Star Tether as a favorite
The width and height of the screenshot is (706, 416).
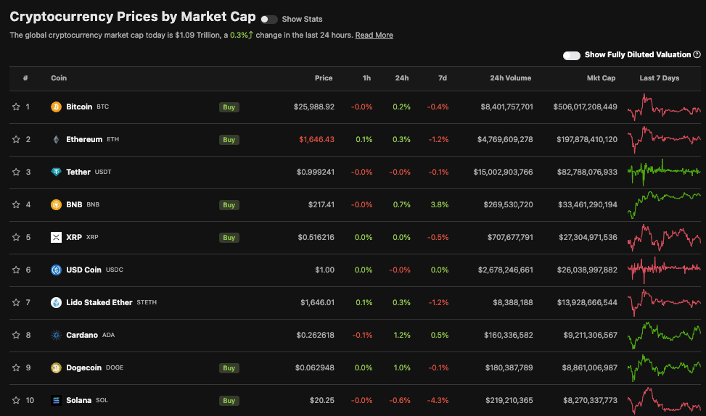click(16, 172)
